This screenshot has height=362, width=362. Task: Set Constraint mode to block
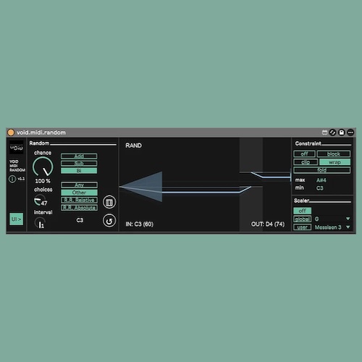click(x=334, y=153)
